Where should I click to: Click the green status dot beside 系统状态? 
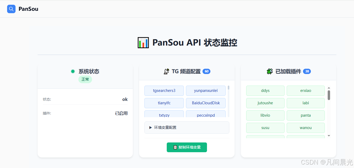pyautogui.click(x=73, y=71)
